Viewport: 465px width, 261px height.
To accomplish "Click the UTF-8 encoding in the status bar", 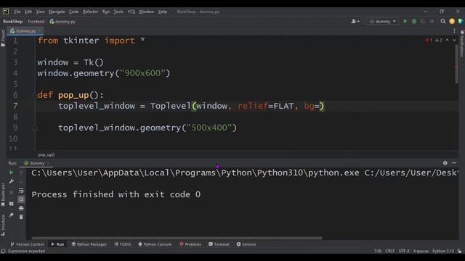I will click(x=404, y=251).
